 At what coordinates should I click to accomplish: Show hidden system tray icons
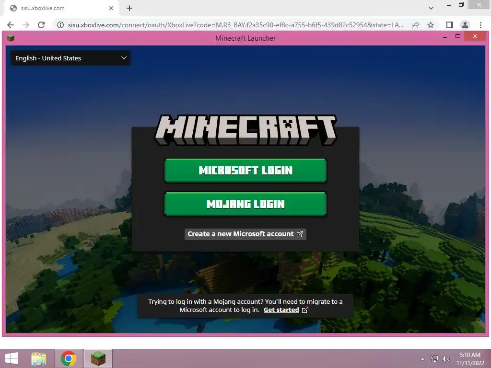click(423, 359)
